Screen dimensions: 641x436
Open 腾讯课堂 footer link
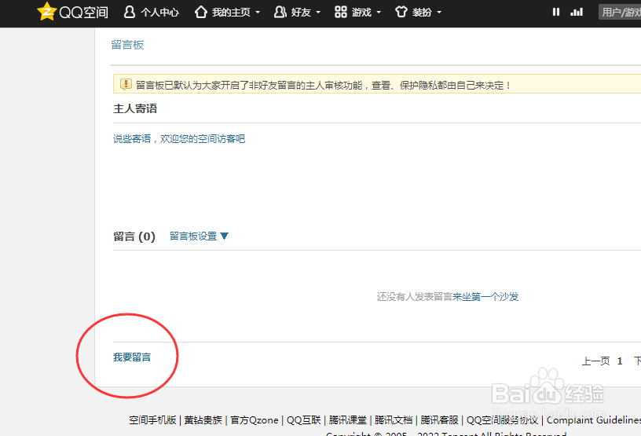[348, 420]
